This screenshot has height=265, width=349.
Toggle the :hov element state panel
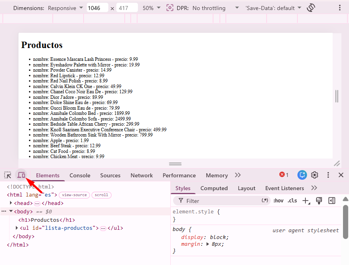click(x=278, y=201)
